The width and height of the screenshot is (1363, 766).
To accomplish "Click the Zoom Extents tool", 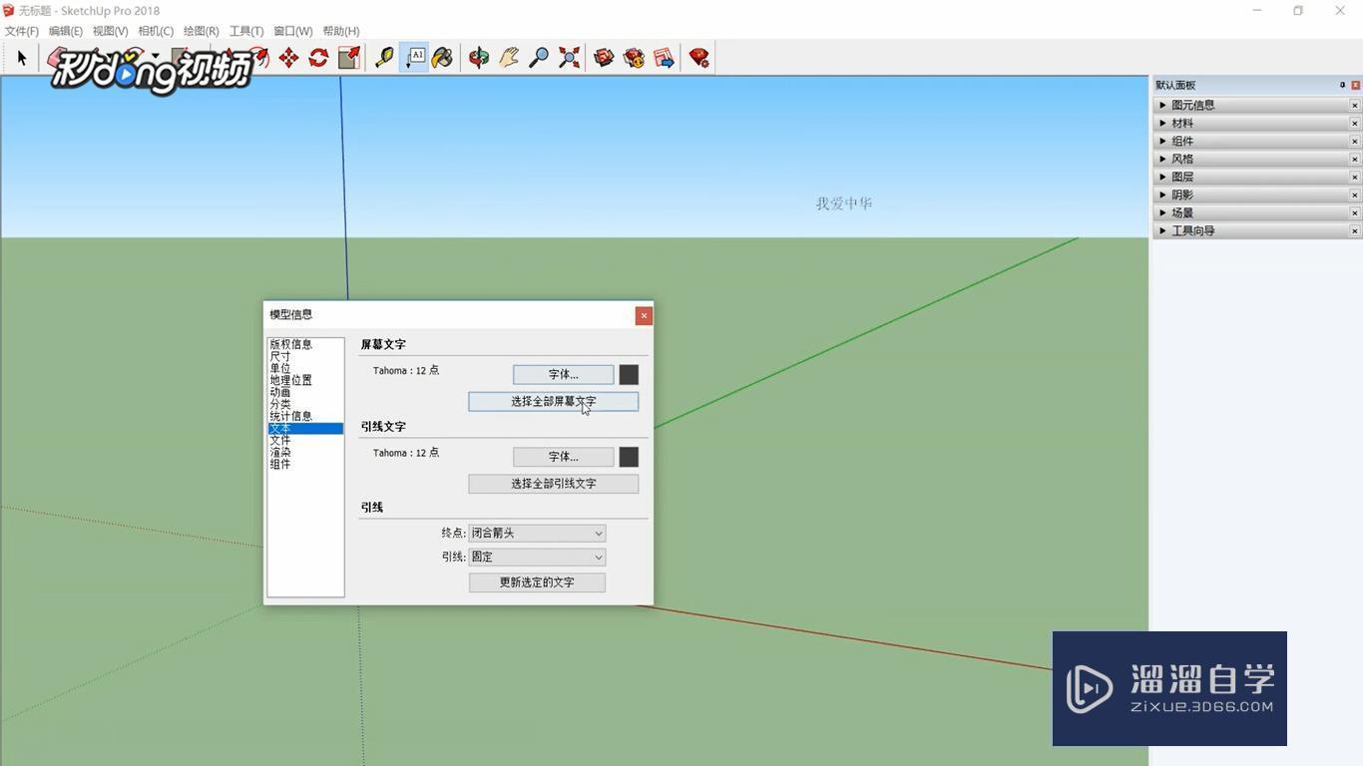I will 569,58.
